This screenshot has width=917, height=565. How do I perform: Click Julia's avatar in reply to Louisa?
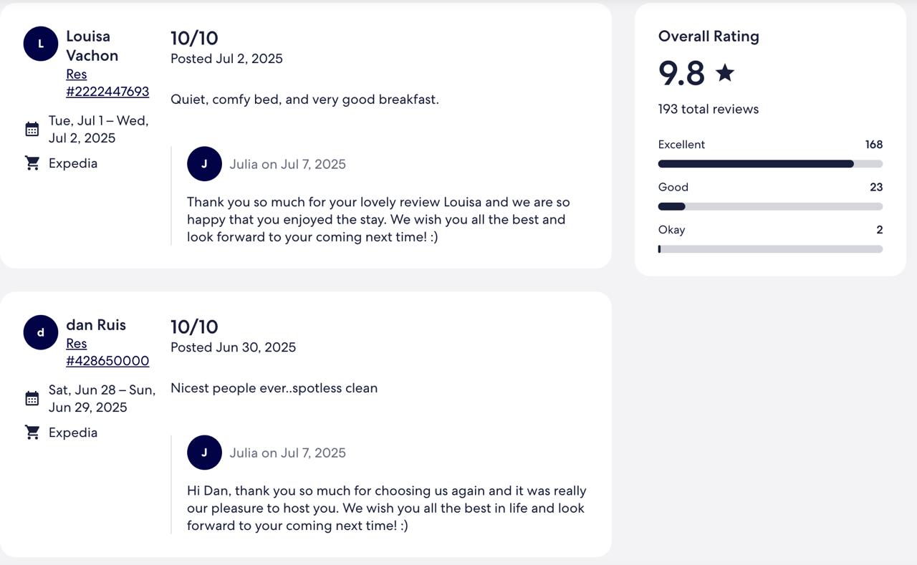coord(204,164)
